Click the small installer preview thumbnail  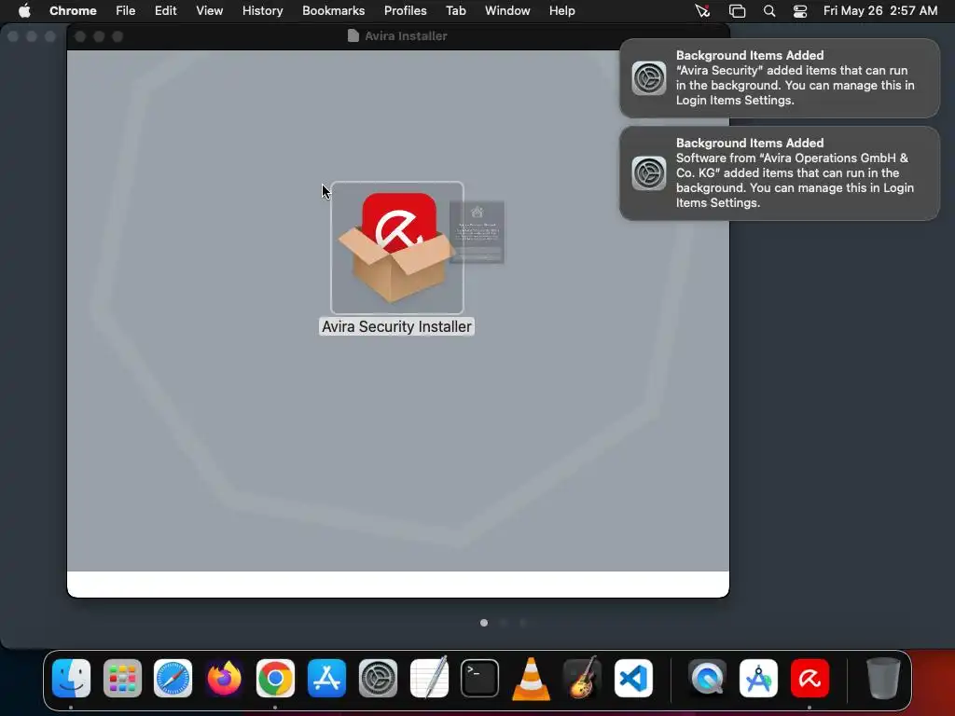click(477, 232)
